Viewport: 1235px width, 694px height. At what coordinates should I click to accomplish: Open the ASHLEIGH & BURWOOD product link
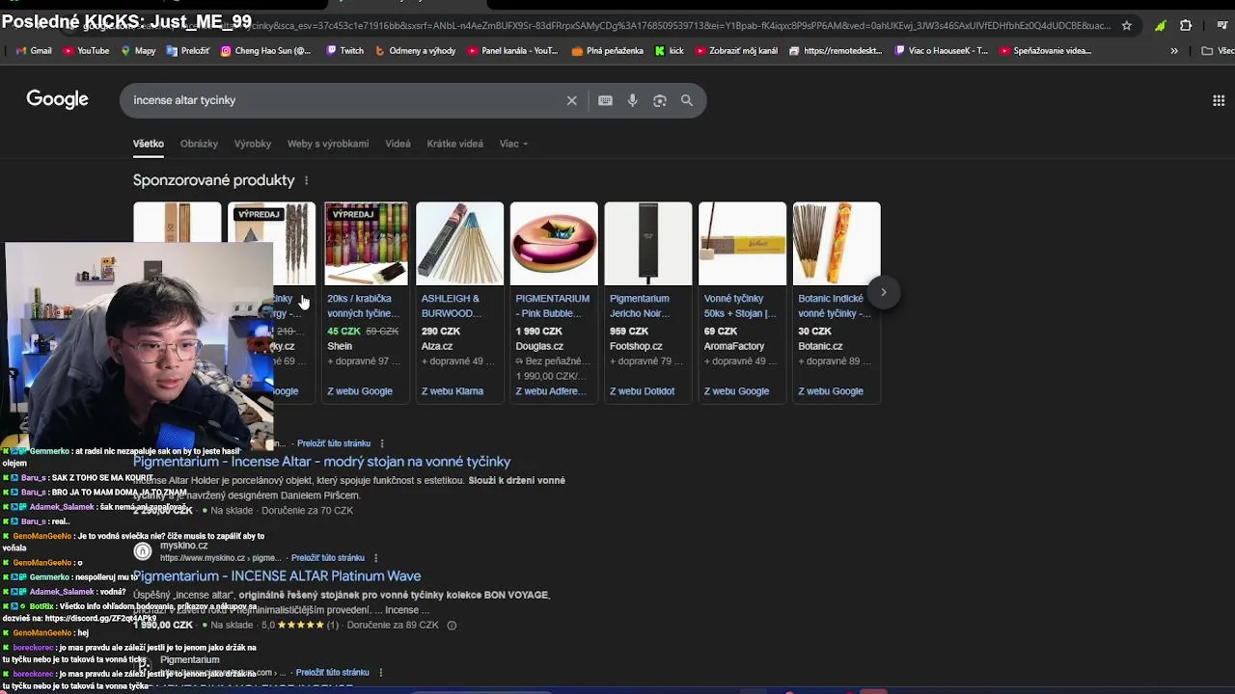[451, 306]
